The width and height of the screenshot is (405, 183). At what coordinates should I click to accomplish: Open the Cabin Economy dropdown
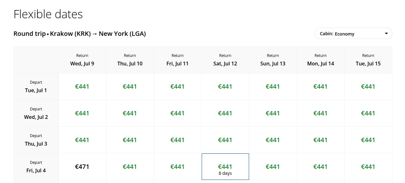tap(353, 34)
